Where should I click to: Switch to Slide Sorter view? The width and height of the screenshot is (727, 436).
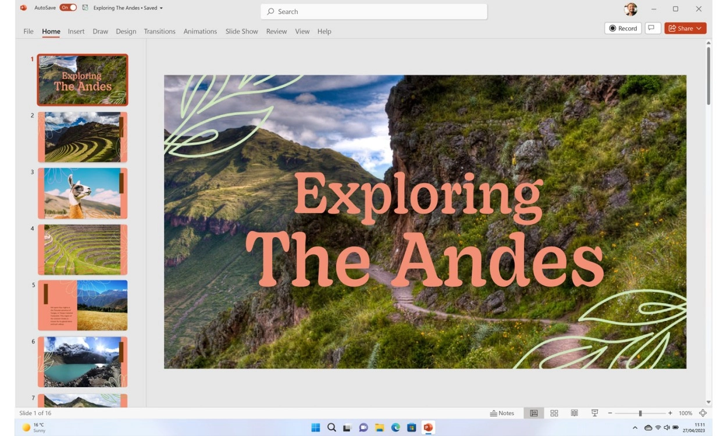554,413
